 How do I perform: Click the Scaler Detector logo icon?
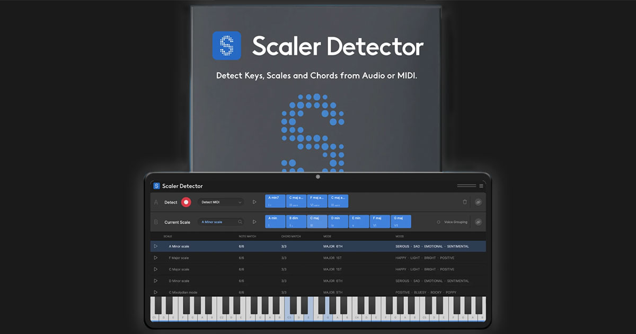(x=156, y=186)
